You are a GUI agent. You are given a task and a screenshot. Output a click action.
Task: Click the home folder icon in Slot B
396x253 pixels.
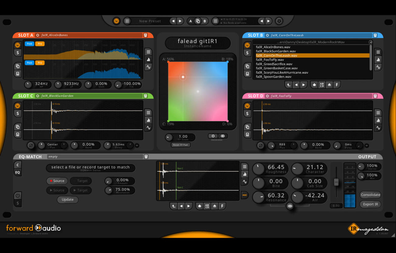[x=314, y=85]
